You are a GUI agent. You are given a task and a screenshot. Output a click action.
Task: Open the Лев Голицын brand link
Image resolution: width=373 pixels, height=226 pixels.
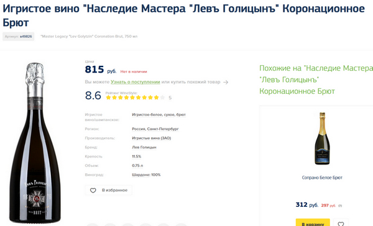click(144, 147)
